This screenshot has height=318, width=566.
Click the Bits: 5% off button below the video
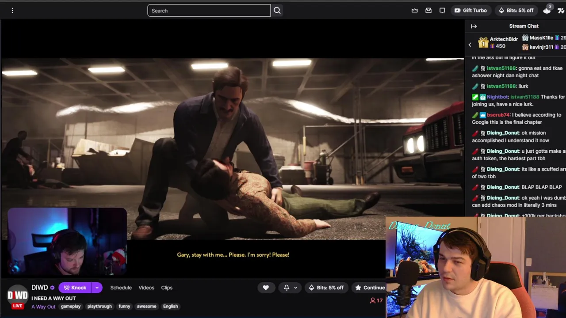[x=326, y=288]
